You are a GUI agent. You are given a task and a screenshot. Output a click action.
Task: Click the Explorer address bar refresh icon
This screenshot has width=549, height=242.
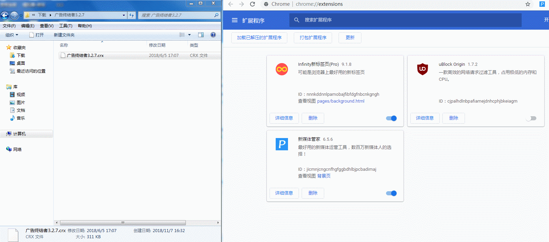coord(132,15)
